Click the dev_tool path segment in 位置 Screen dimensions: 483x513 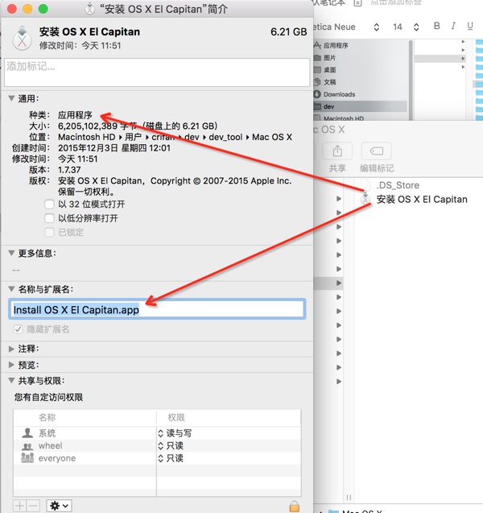click(225, 137)
